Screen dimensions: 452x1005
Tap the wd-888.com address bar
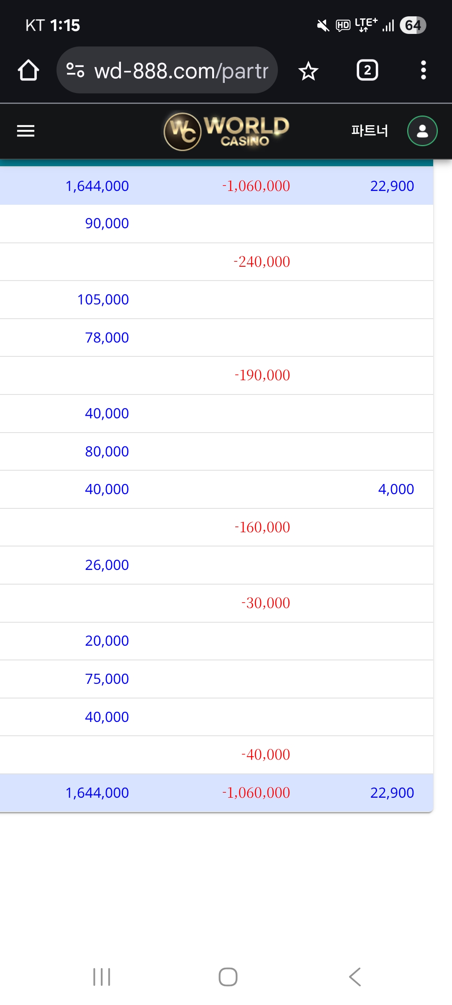coord(181,71)
